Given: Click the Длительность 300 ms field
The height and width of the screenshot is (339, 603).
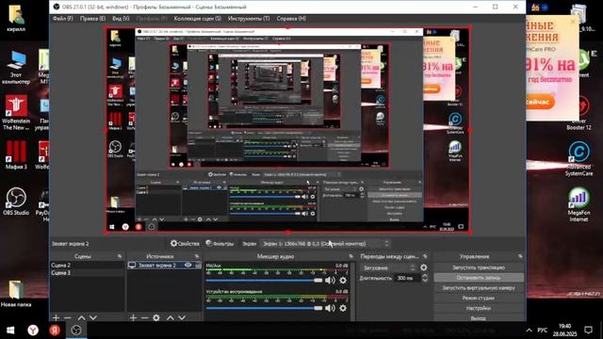Looking at the screenshot, I should coord(408,278).
